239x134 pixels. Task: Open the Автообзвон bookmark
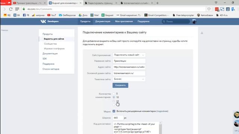click(x=205, y=15)
